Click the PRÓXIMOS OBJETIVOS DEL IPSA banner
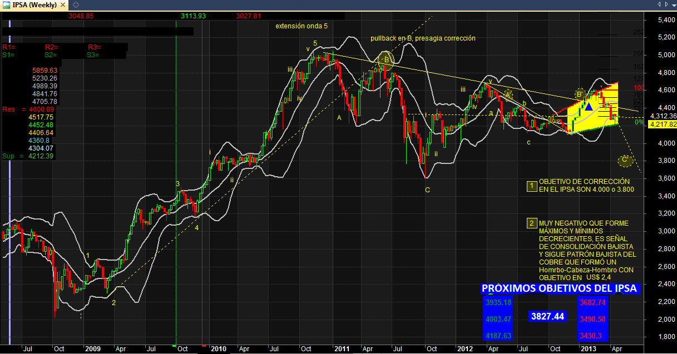This screenshot has width=677, height=354. tap(559, 289)
